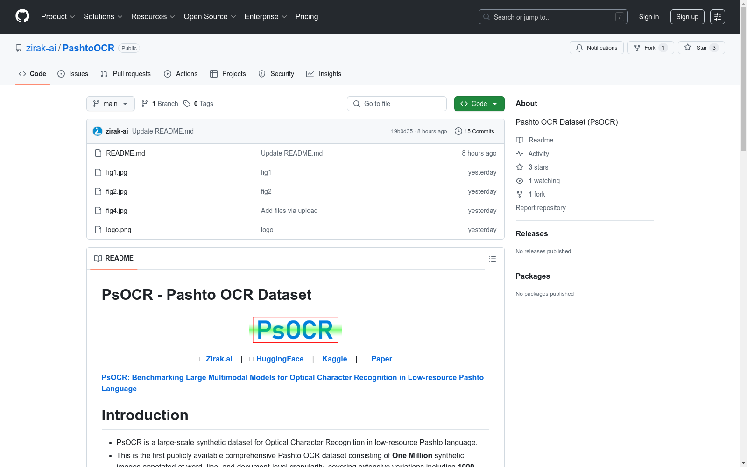Switch to the Issues tab
This screenshot has height=467, width=747.
[x=73, y=74]
